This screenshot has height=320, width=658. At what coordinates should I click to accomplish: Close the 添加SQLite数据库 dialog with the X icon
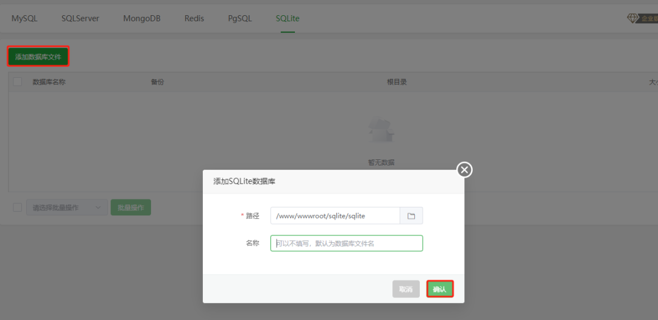tap(464, 170)
